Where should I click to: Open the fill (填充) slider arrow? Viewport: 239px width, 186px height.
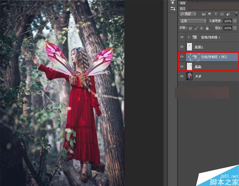[235, 28]
